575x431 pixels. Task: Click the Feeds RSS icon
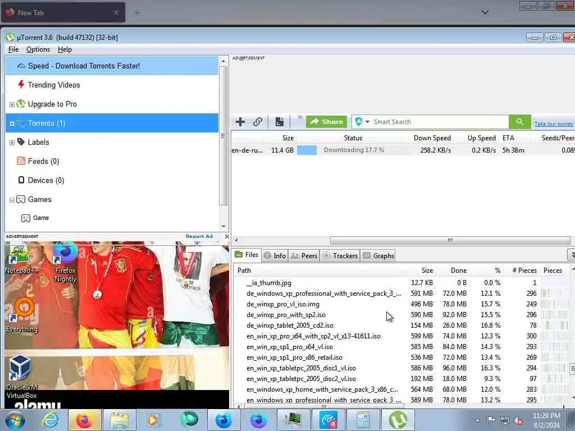pyautogui.click(x=21, y=161)
